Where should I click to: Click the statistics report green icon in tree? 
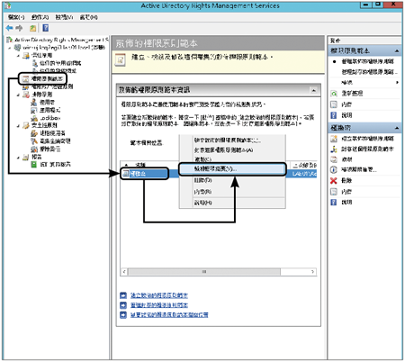[x=34, y=165]
